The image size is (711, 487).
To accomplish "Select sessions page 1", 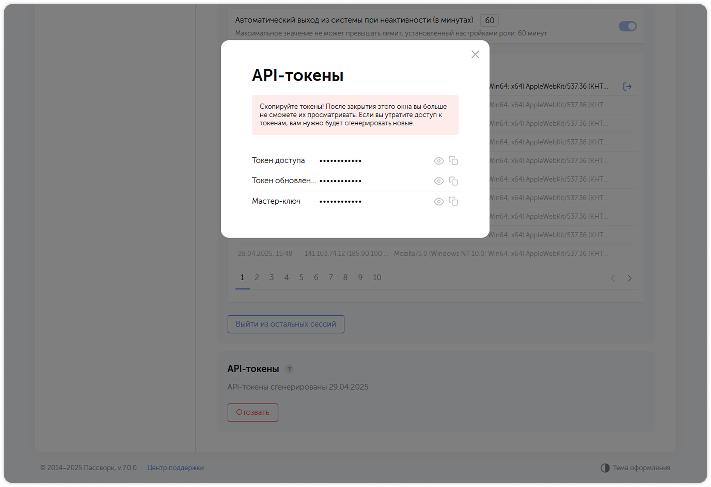I will (242, 278).
